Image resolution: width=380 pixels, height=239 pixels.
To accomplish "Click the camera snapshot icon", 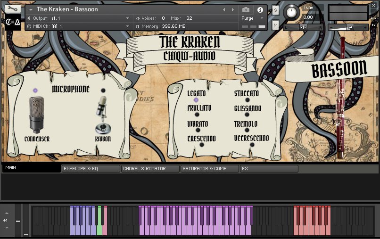I will (246, 9).
